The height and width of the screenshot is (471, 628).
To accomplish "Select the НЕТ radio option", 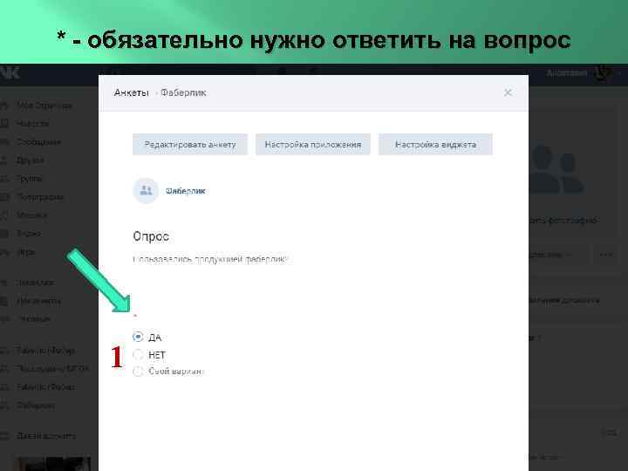I will click(x=138, y=354).
